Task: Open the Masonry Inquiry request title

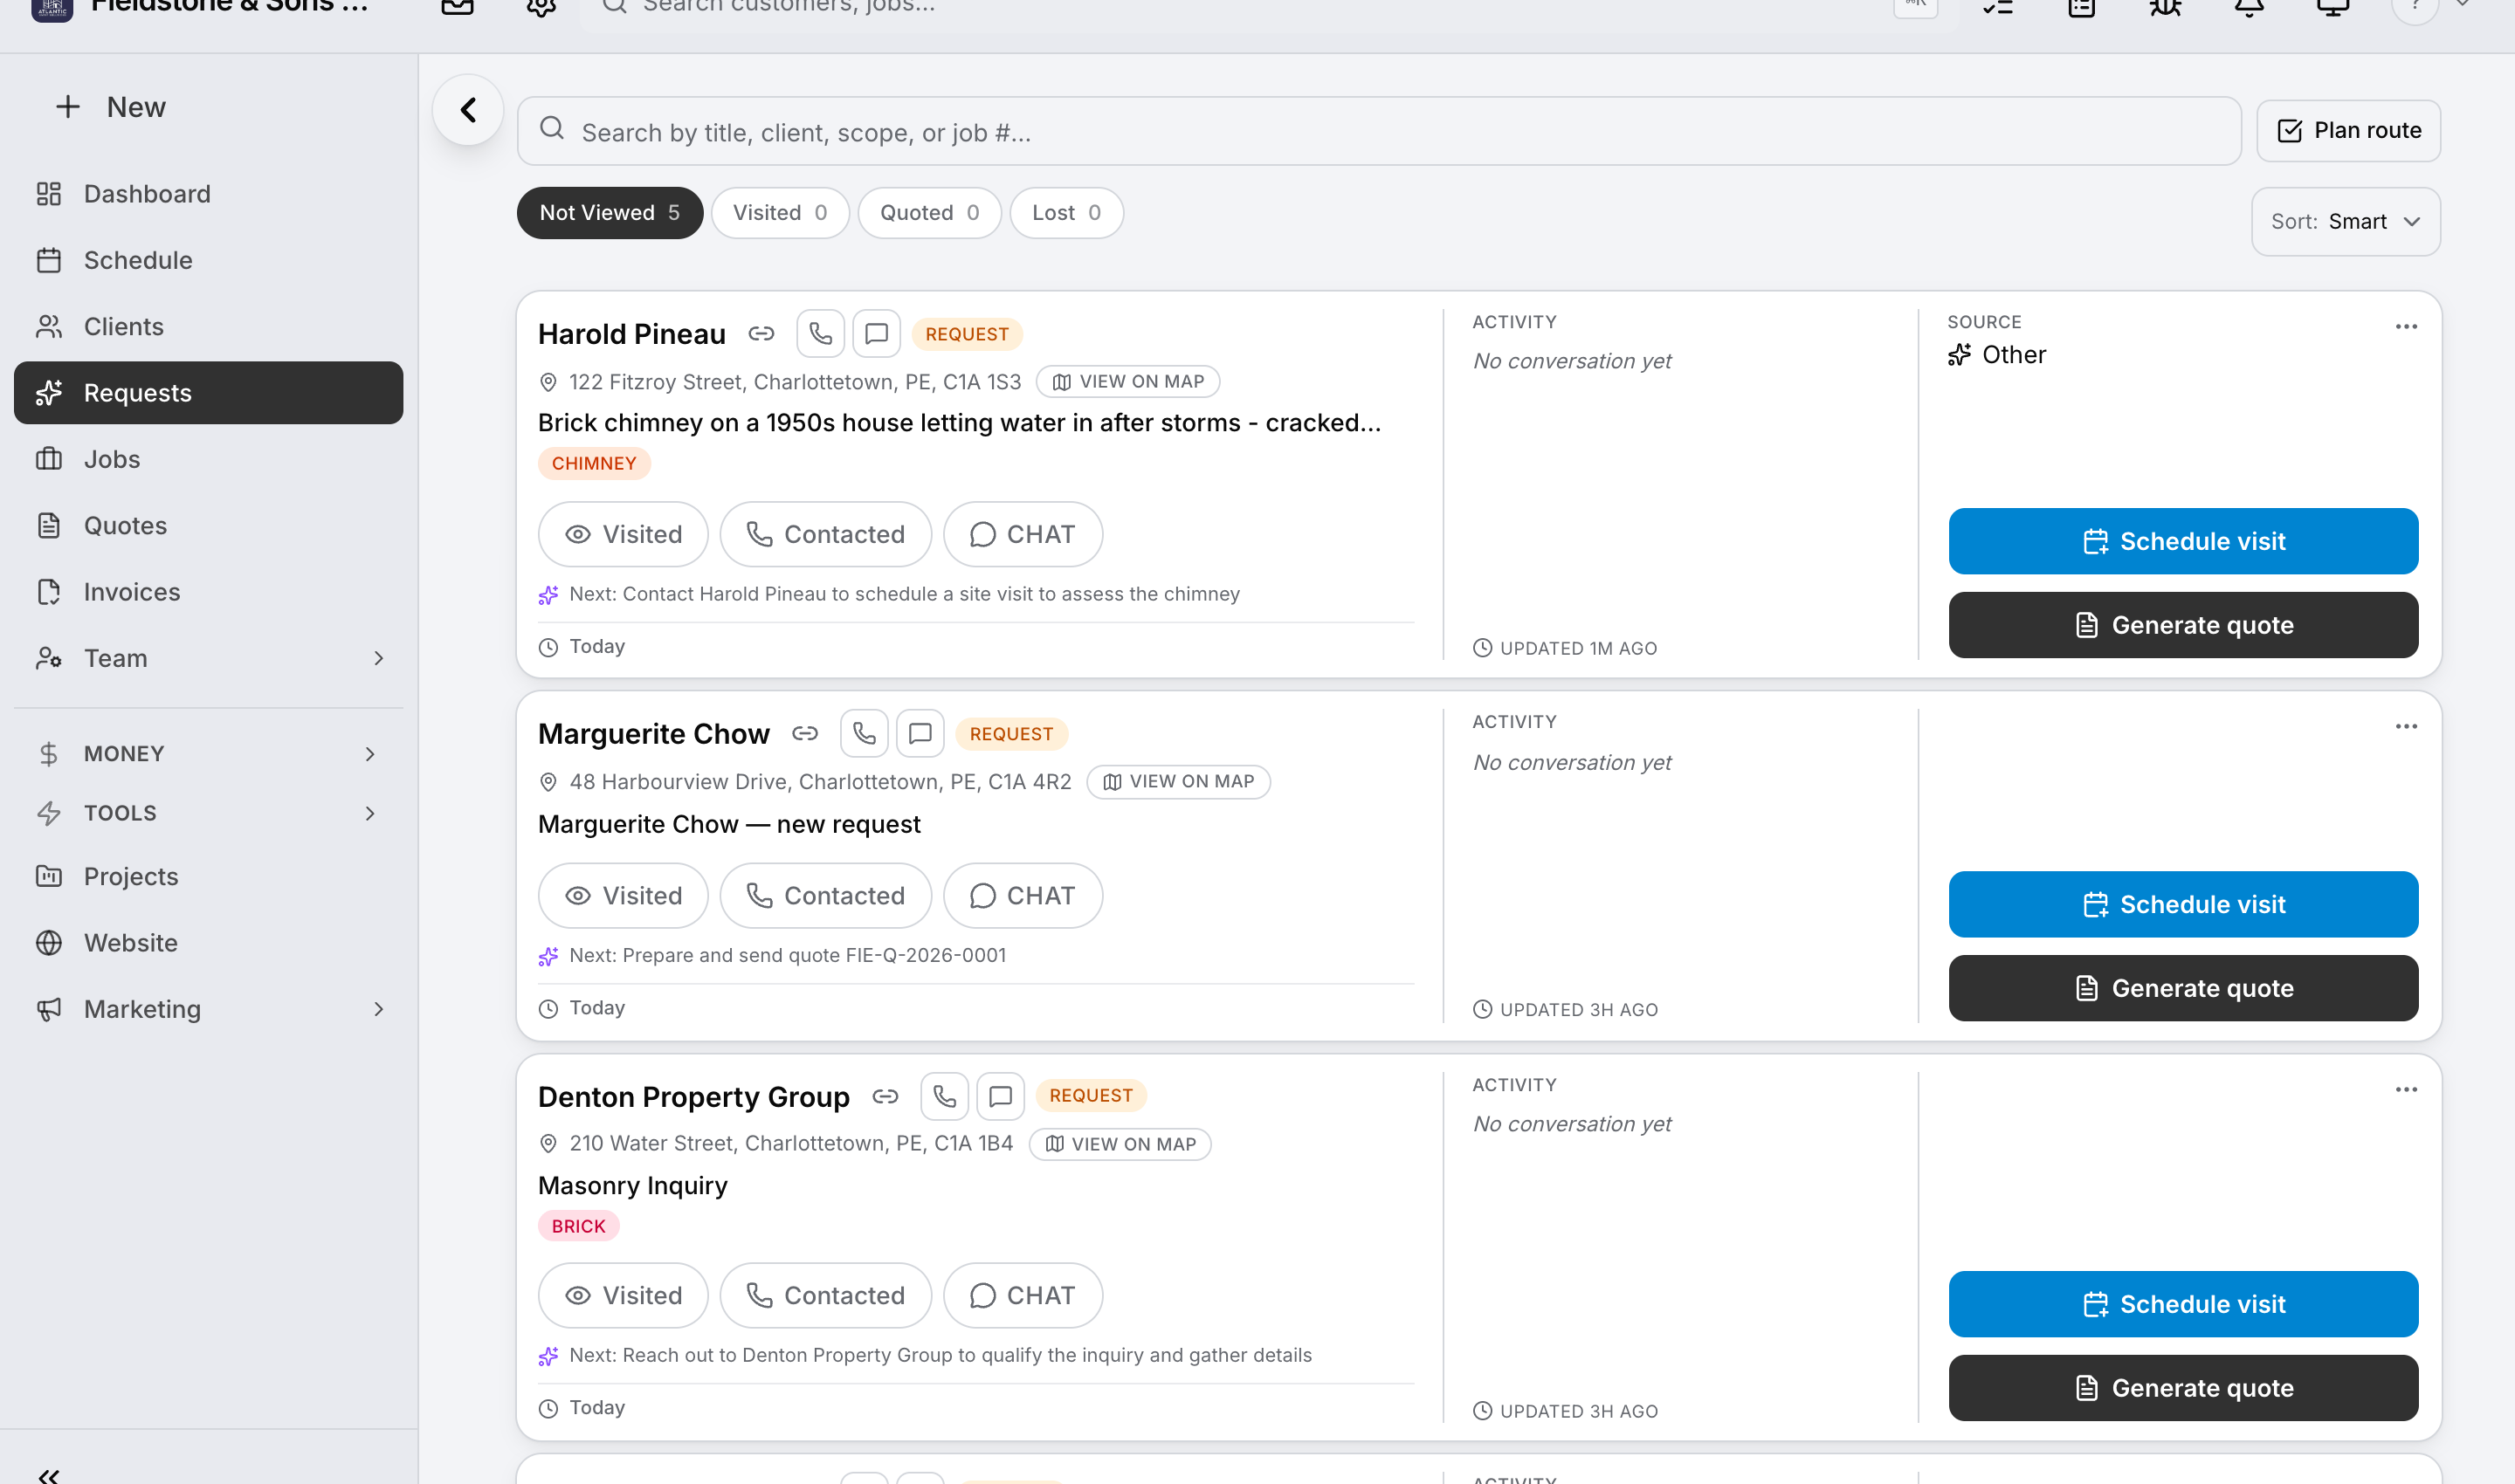Action: [x=632, y=1186]
